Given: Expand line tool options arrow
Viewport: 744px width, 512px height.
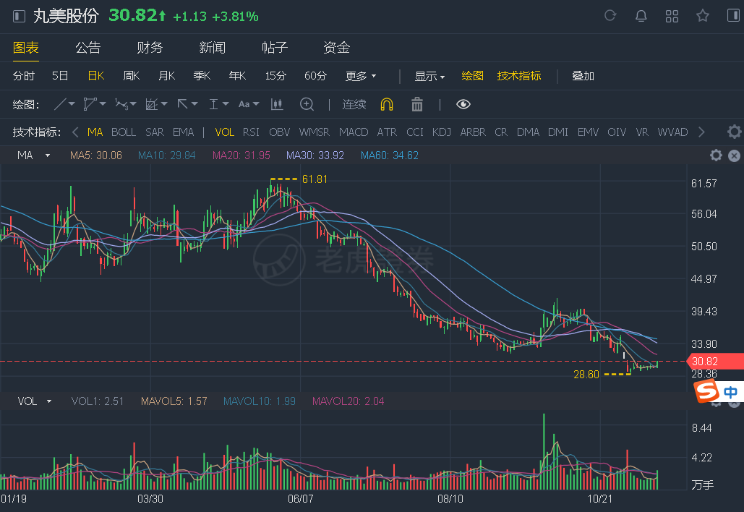Looking at the screenshot, I should (x=72, y=104).
